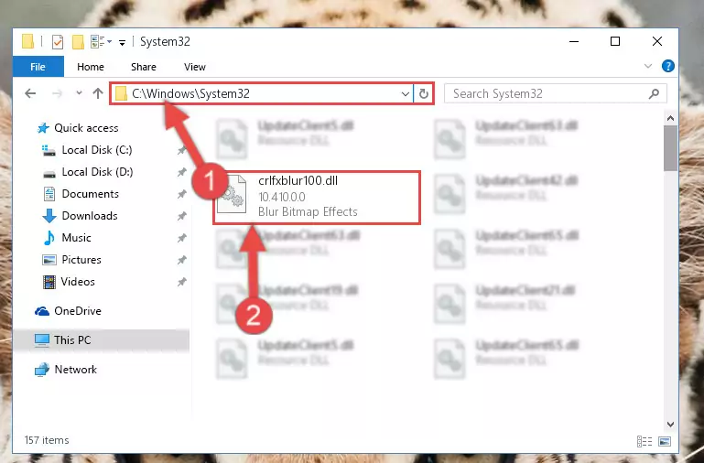Select Quick access in navigation pane
Image resolution: width=704 pixels, height=463 pixels.
point(79,128)
